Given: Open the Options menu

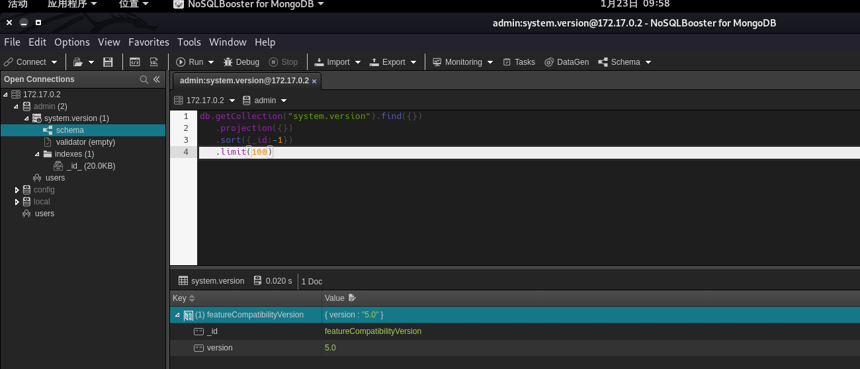Looking at the screenshot, I should click(x=72, y=42).
